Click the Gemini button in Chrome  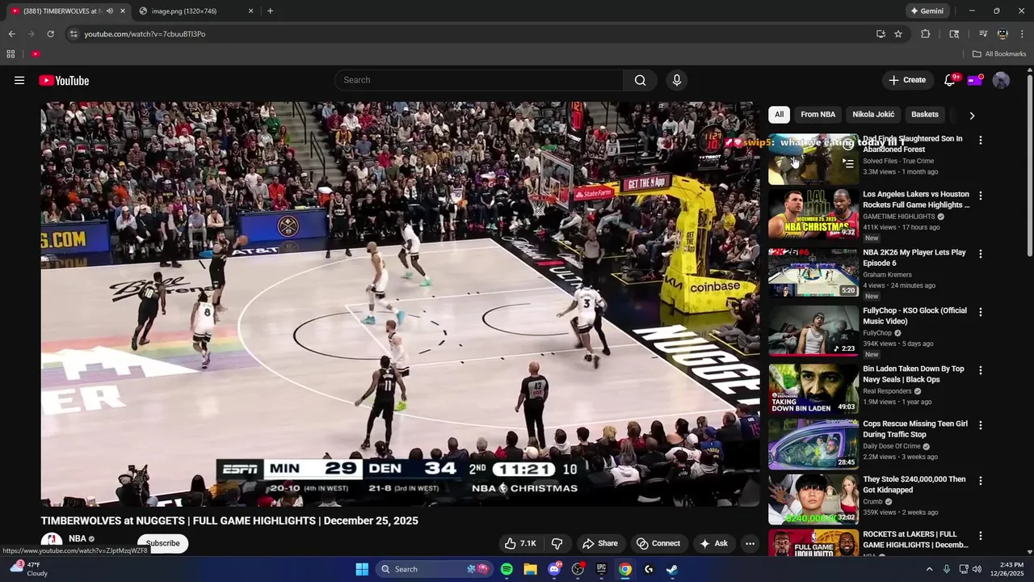click(x=927, y=11)
